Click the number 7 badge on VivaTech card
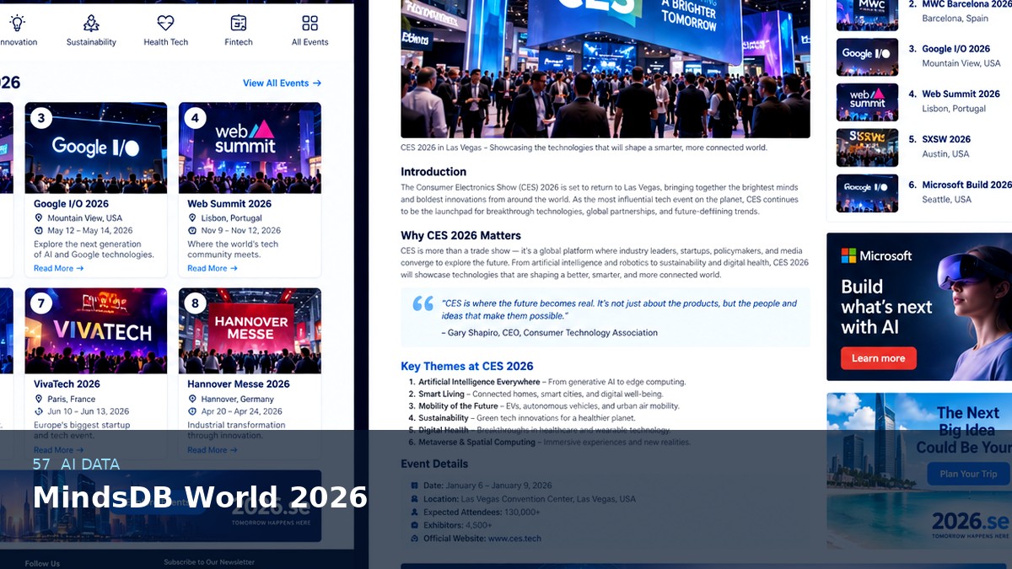The height and width of the screenshot is (569, 1012). [41, 303]
